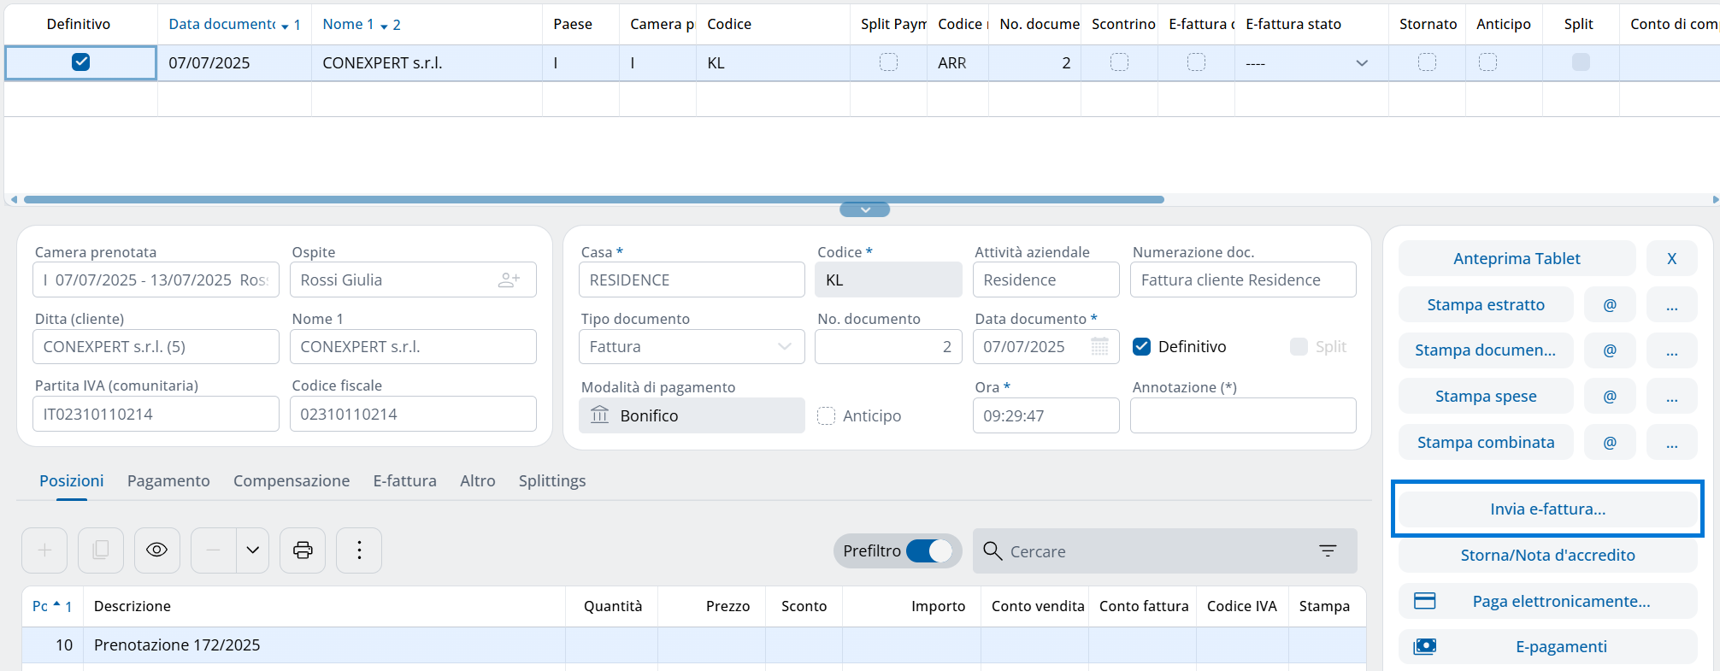Open more options next to Stampa spese

(x=1672, y=397)
